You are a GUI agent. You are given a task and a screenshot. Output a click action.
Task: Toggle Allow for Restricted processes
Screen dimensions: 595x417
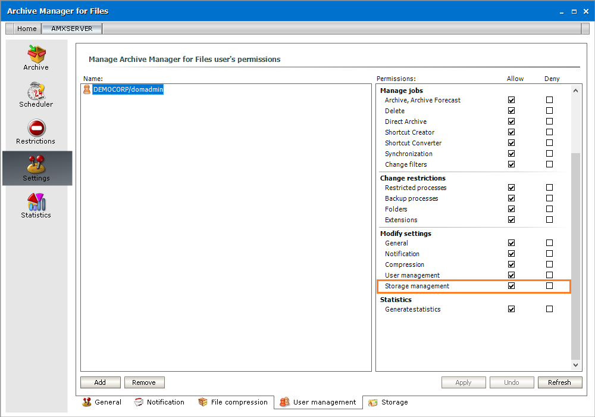(x=512, y=188)
